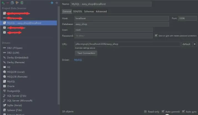Click the Database field easy_shop
The height and width of the screenshot is (115, 198).
tap(122, 24)
